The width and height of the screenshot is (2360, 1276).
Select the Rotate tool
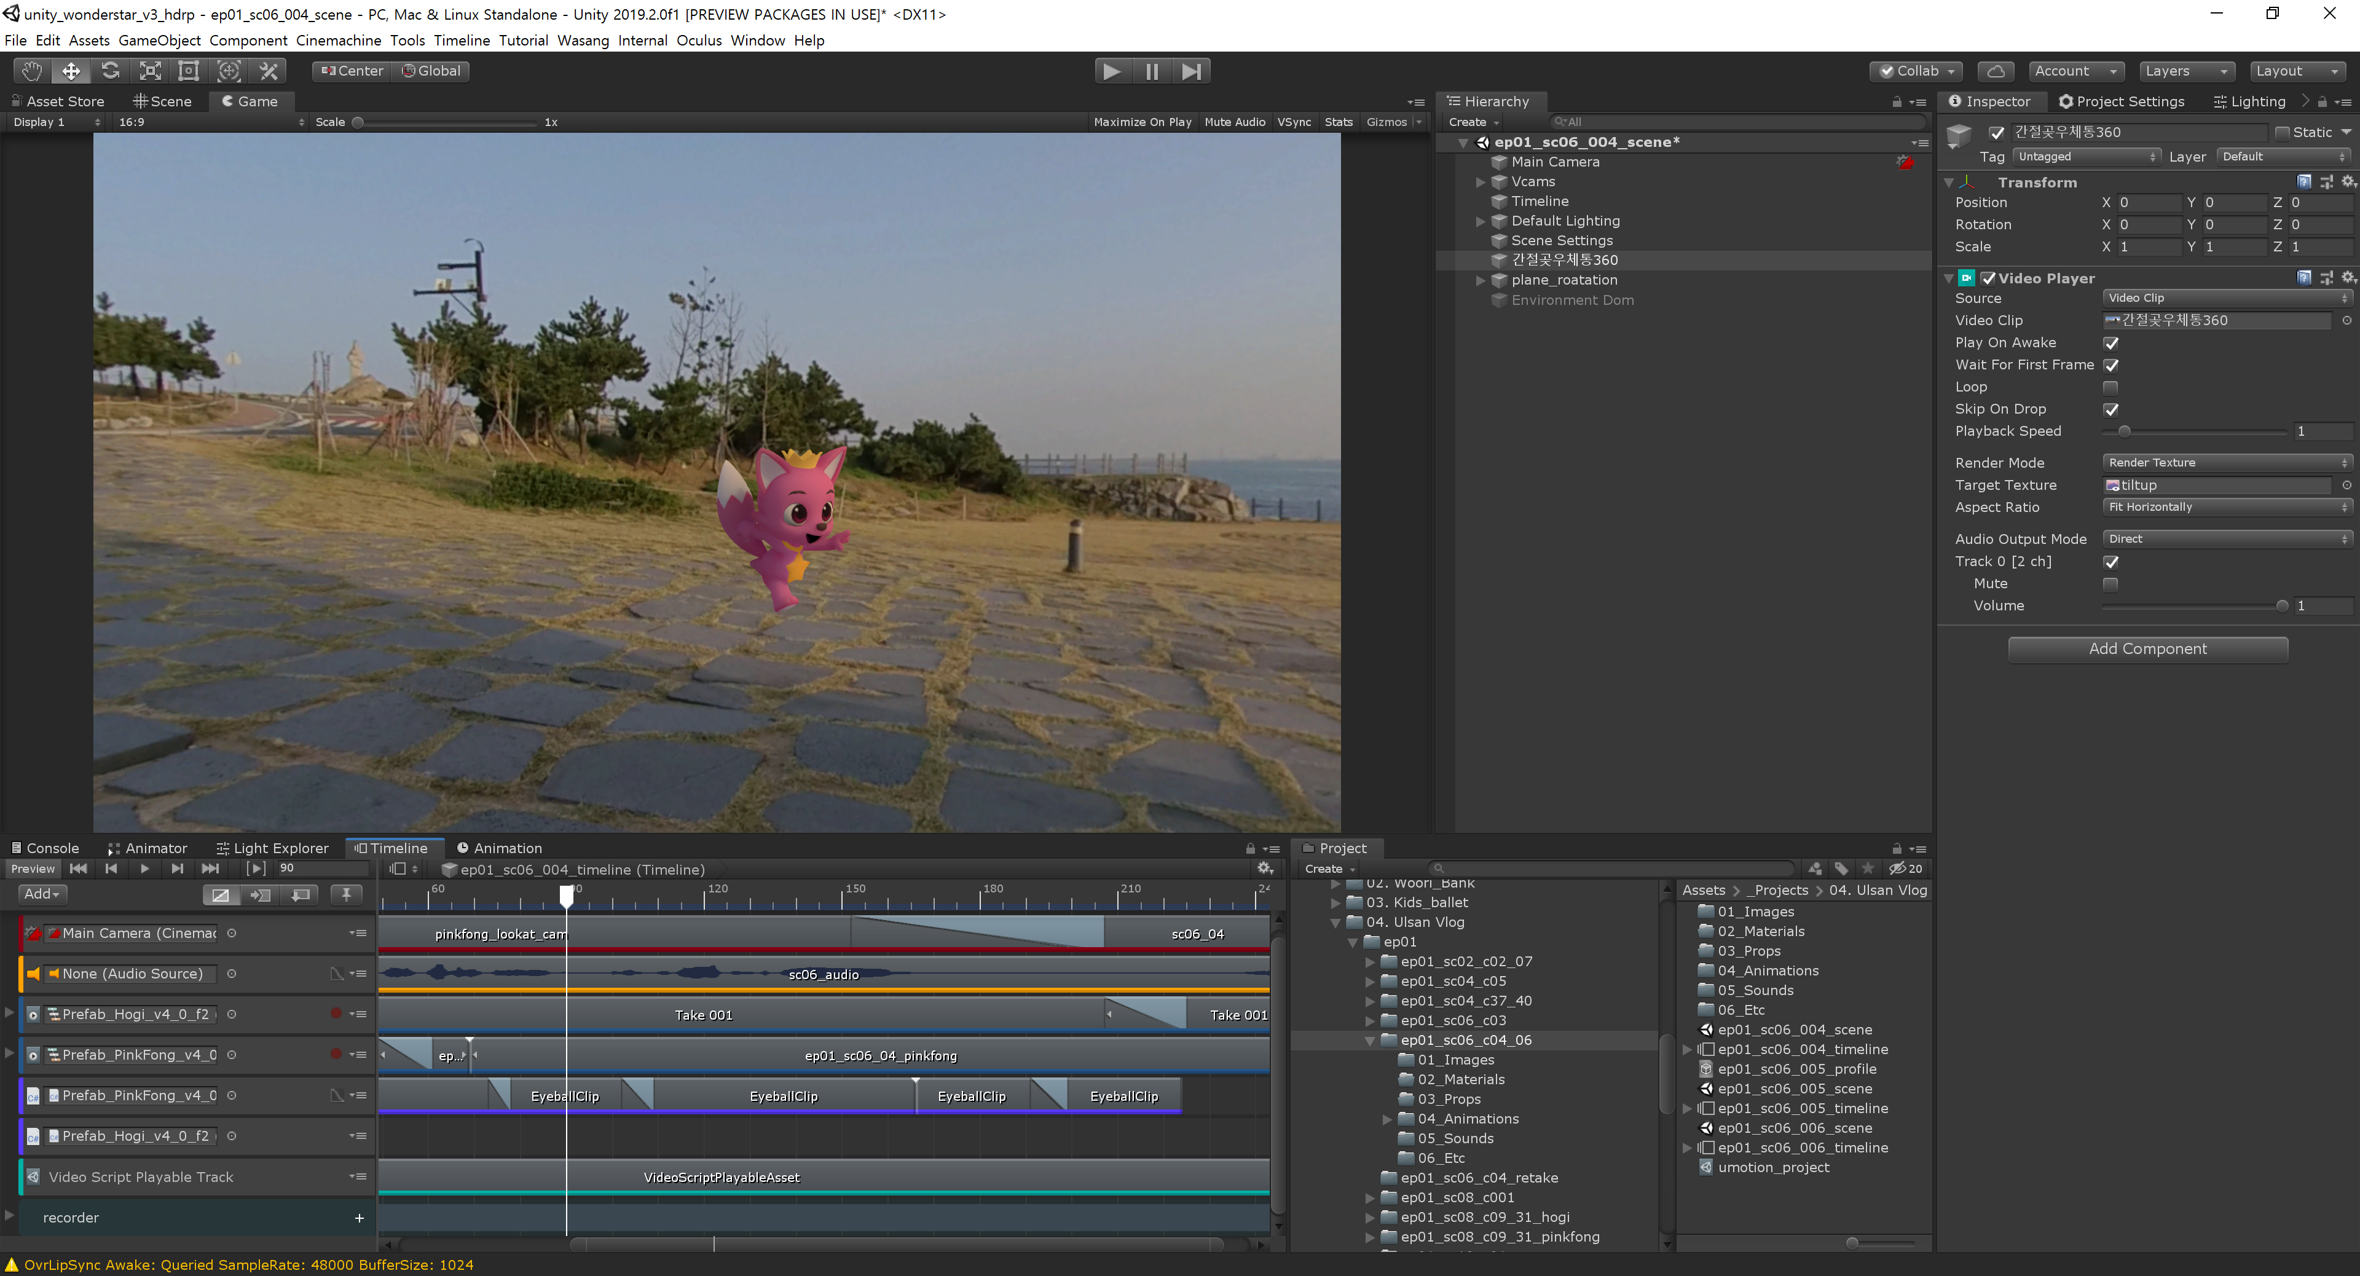111,71
